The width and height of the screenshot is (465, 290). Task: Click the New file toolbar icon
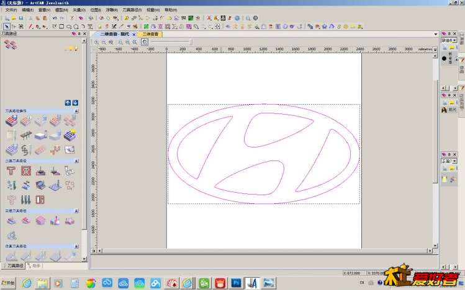pos(7,18)
